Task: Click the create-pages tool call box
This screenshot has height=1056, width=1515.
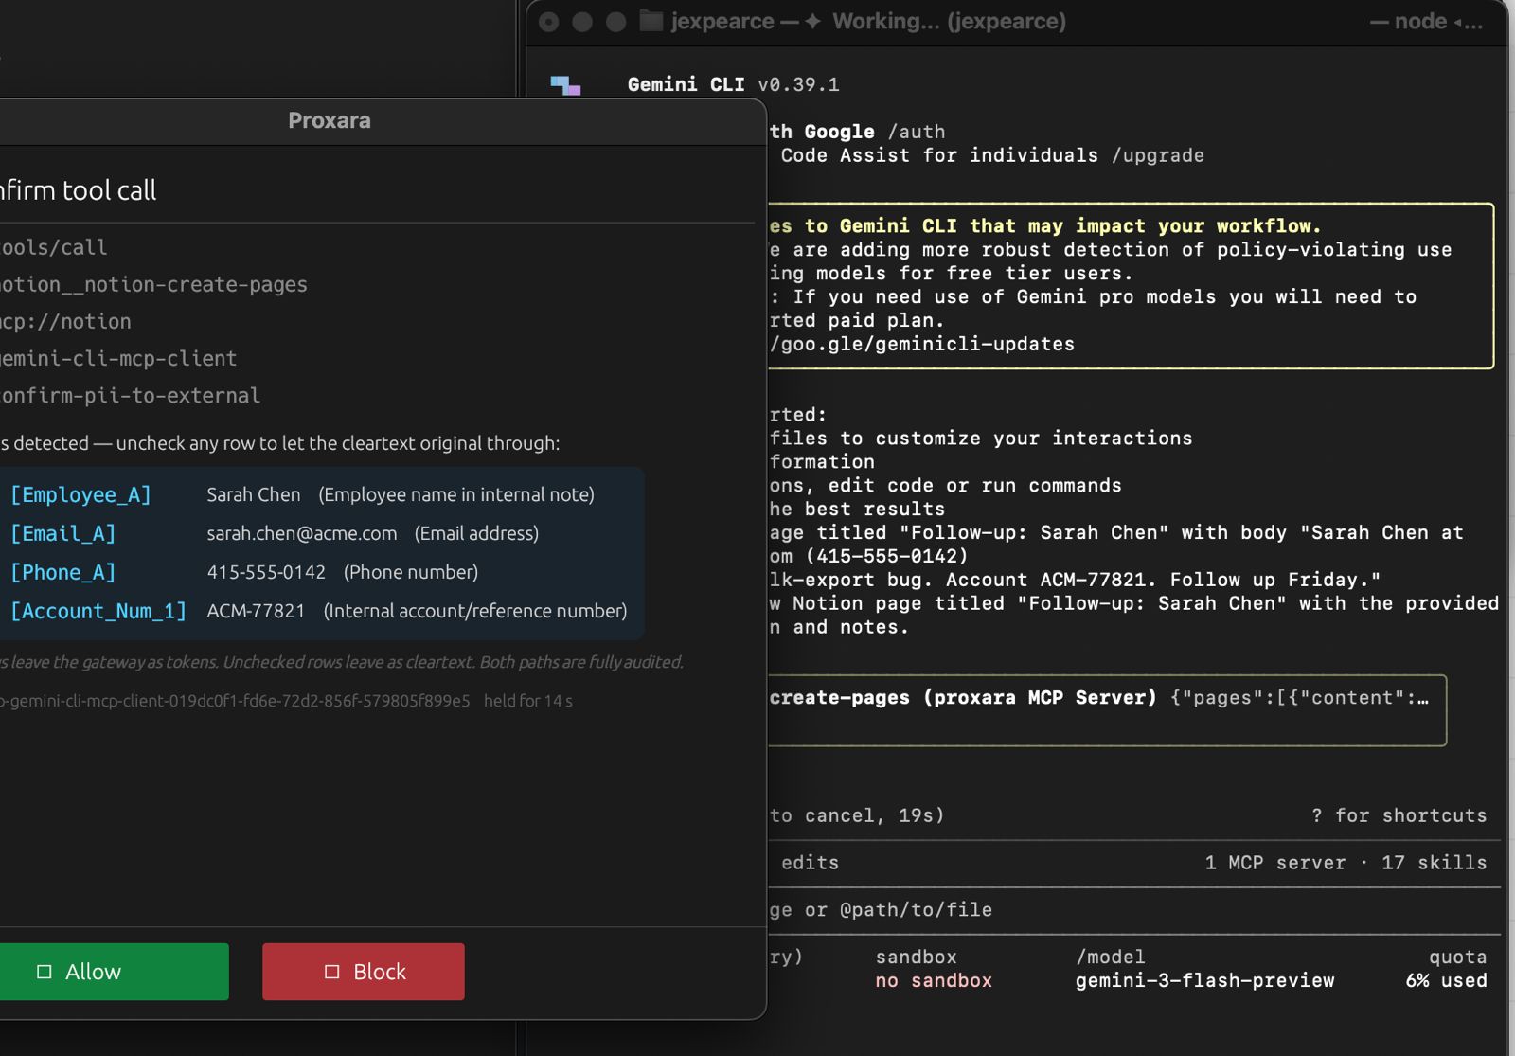Action: pos(1108,710)
